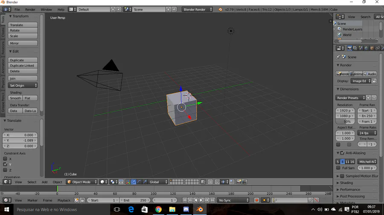Open the Object Mode dropdown
384x215 pixels.
(x=82, y=182)
